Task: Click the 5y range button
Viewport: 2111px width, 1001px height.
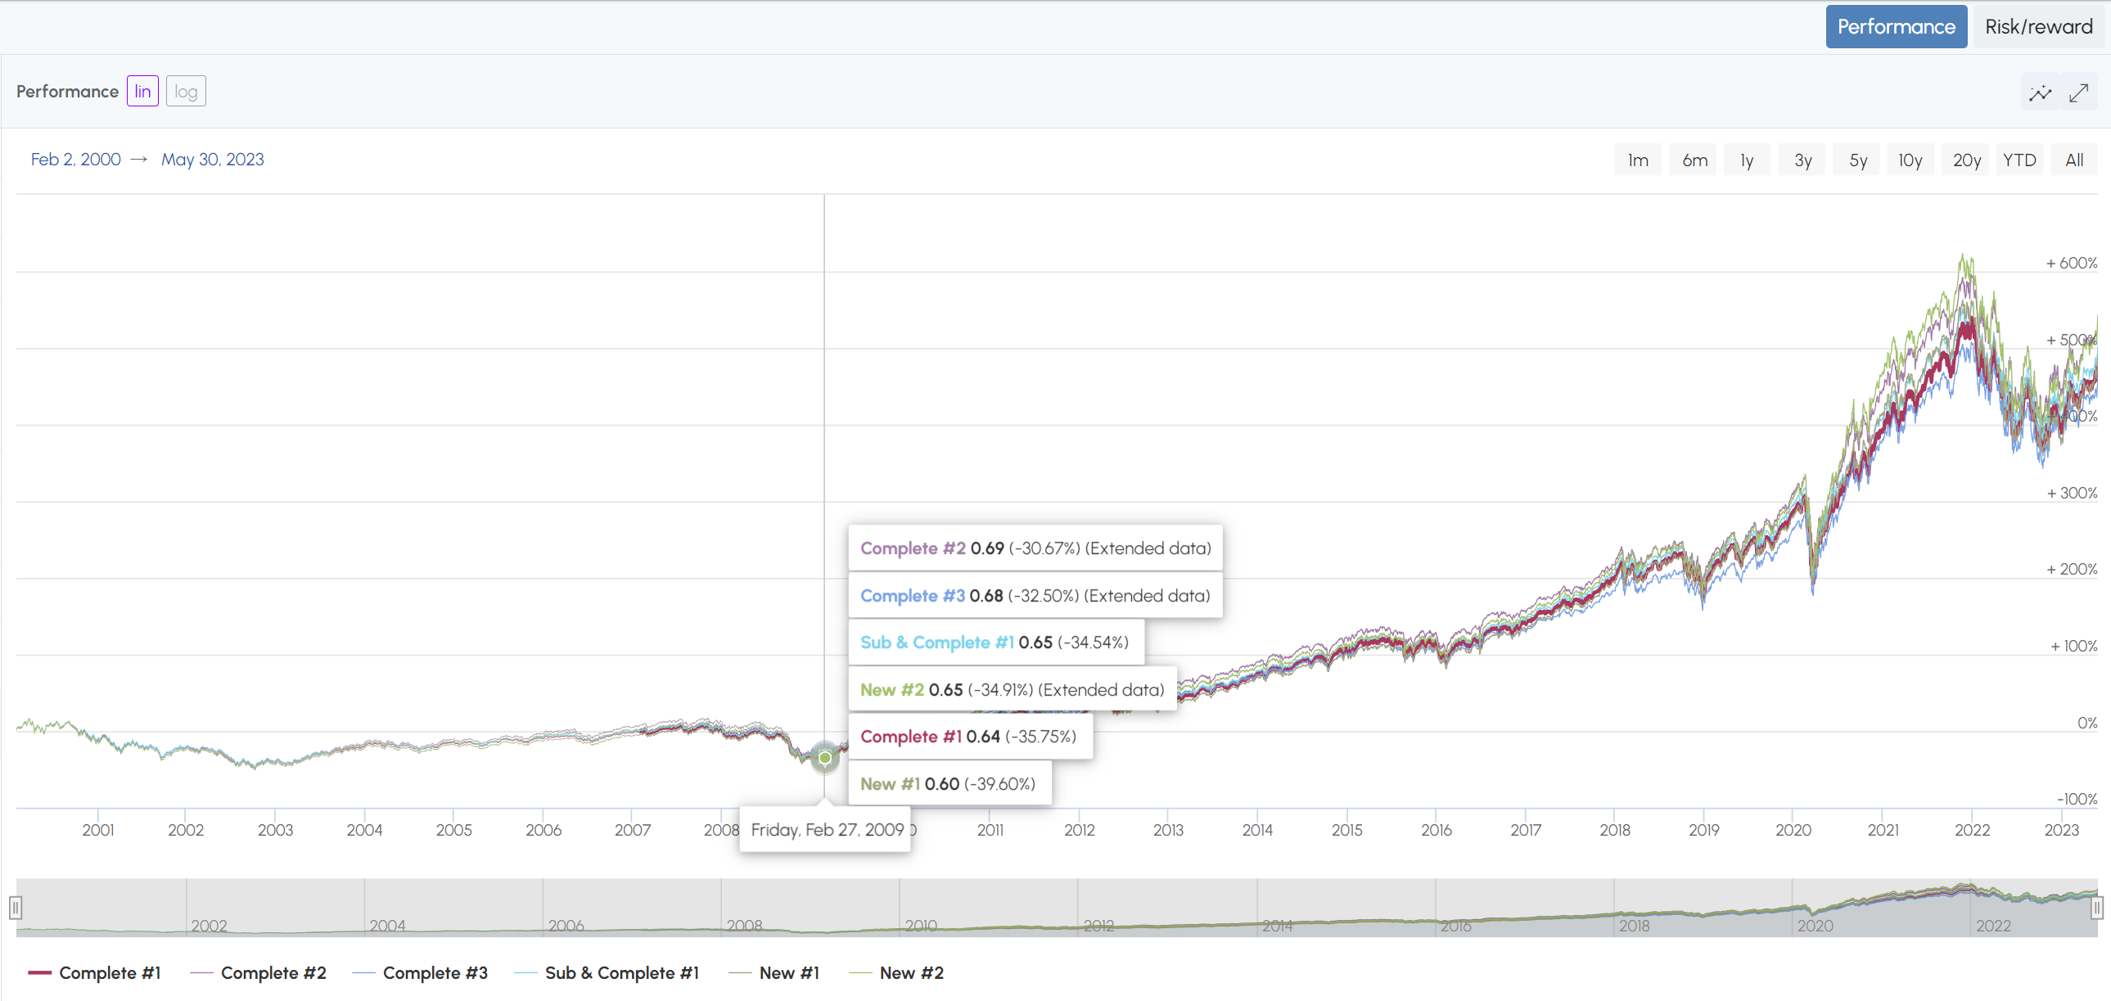Action: (1858, 160)
